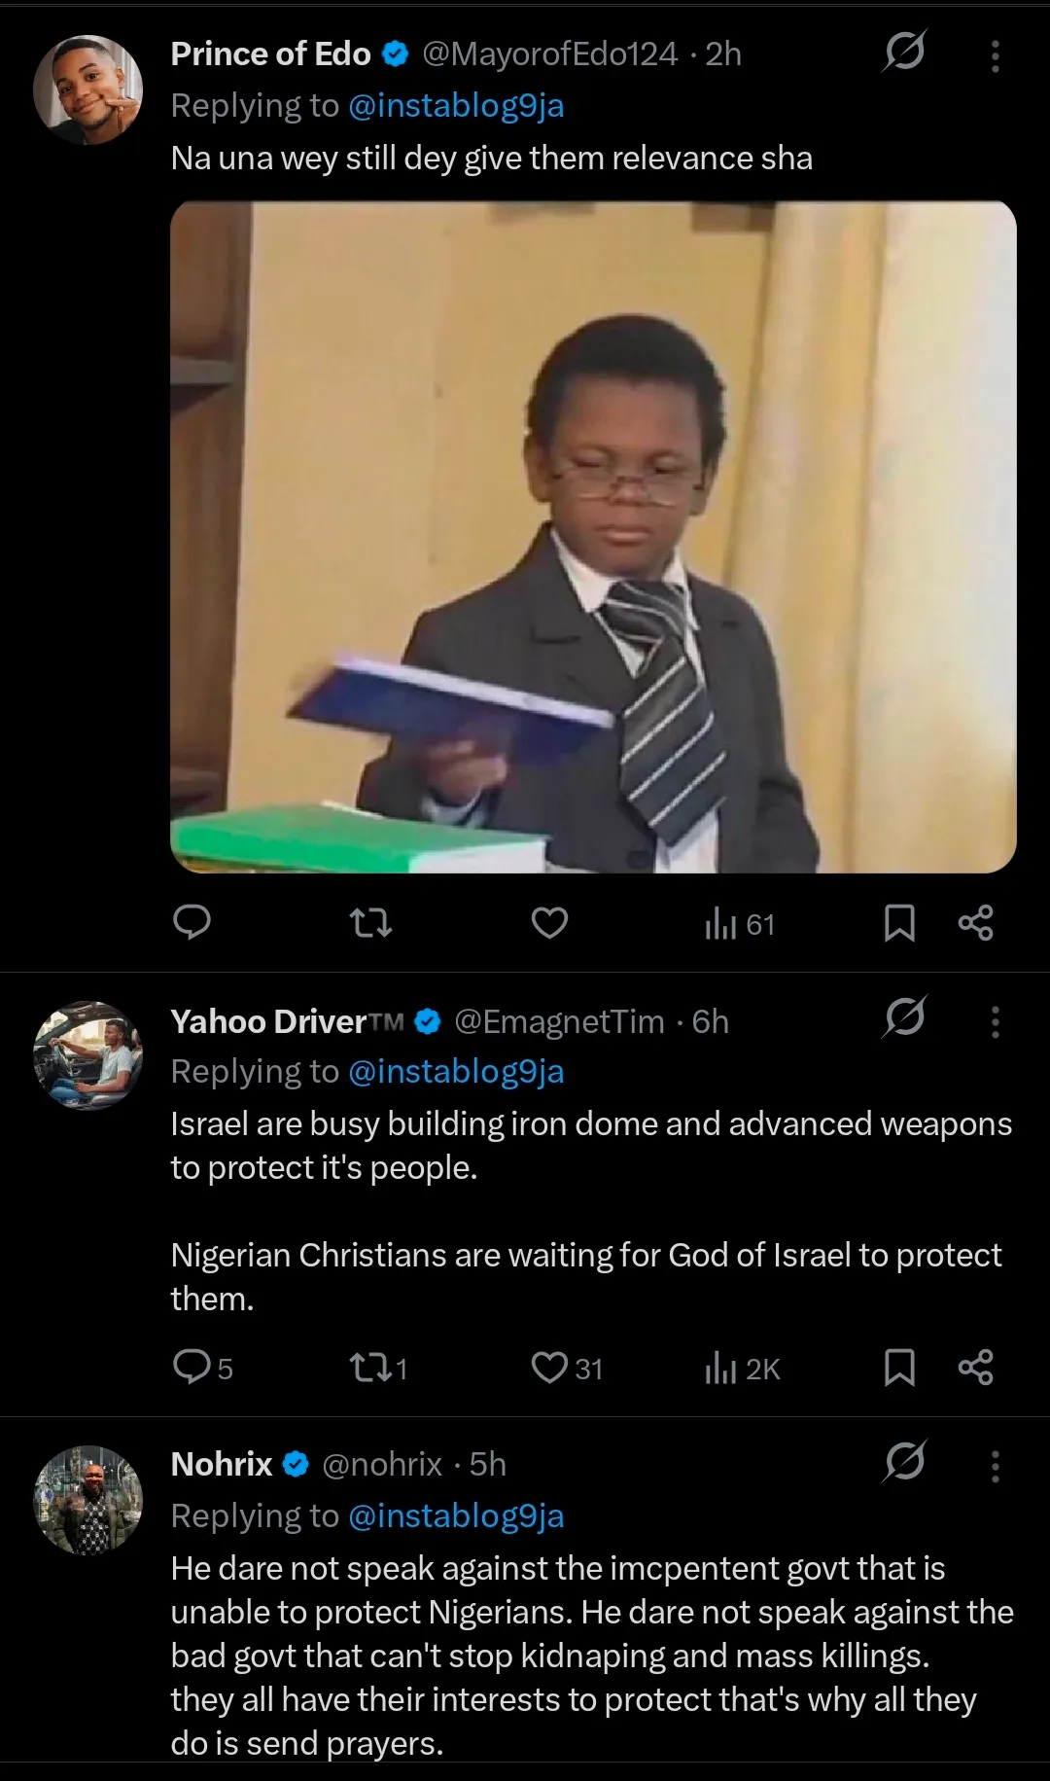Open Prince of Edo's profile picture
Viewport: 1050px width, 1781px height.
pyautogui.click(x=87, y=89)
